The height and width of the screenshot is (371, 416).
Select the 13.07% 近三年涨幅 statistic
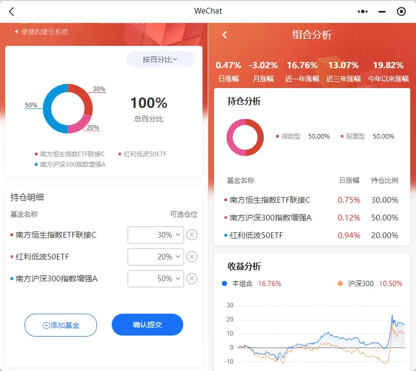(x=343, y=71)
